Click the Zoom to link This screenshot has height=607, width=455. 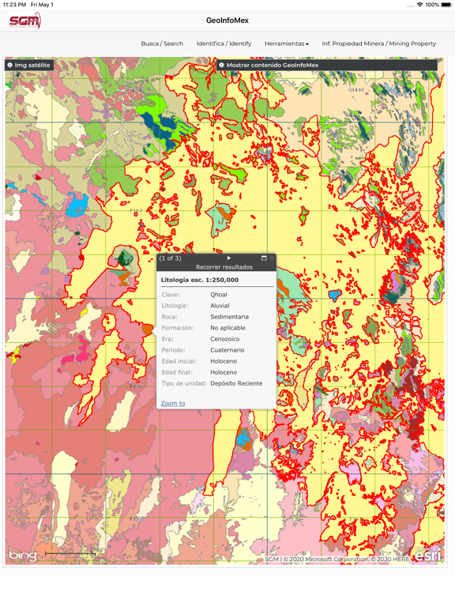pyautogui.click(x=173, y=403)
